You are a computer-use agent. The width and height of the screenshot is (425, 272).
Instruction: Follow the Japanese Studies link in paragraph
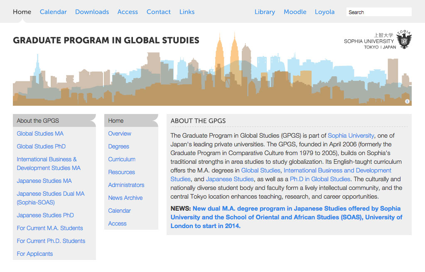click(x=230, y=179)
